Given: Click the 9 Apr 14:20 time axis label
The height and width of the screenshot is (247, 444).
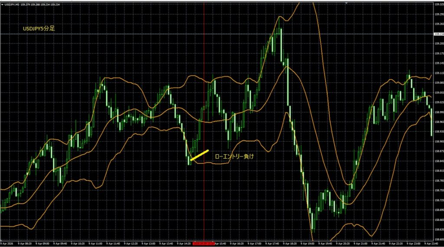Looking at the screenshot, I should coord(184,244).
